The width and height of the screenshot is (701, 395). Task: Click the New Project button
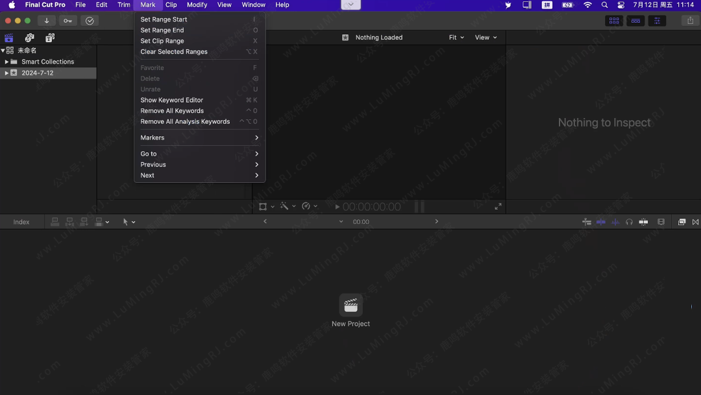(350, 310)
